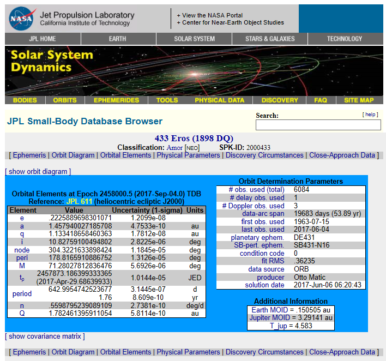Expand show covariance matrix
This screenshot has height=361, width=386.
coord(45,336)
